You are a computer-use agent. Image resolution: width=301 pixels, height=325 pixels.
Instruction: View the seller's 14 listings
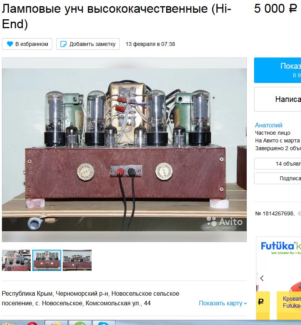point(278,164)
